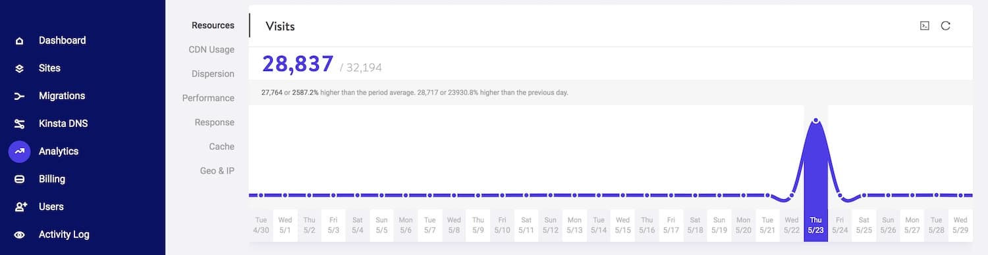Select the Wed 5/29 date column
The height and width of the screenshot is (255, 988).
click(x=960, y=225)
